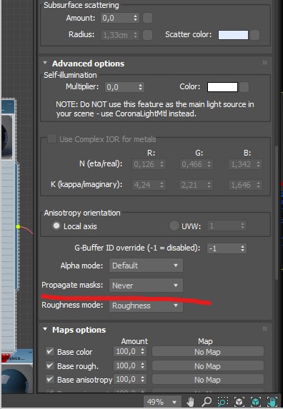Click map slot button beside Self-illumination Color
This screenshot has width=283, height=409.
[244, 87]
